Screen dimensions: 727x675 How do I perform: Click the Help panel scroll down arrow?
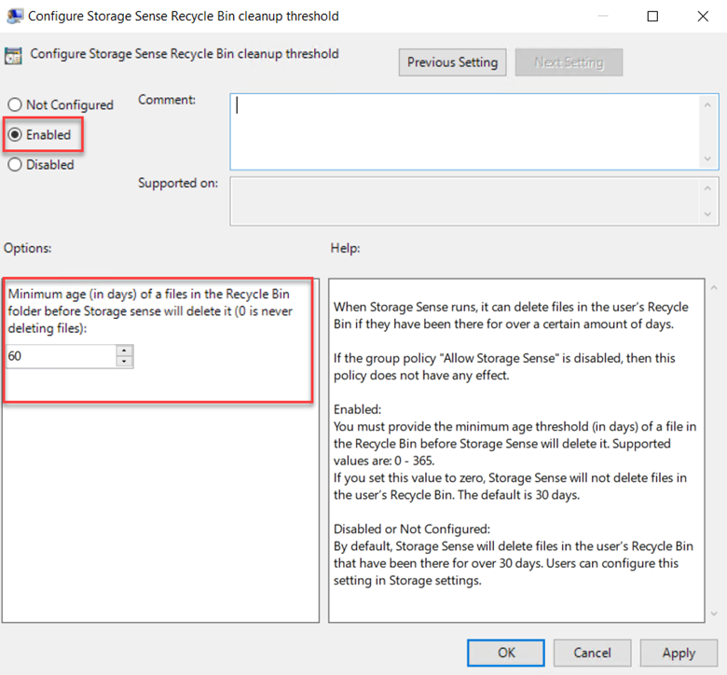(714, 613)
